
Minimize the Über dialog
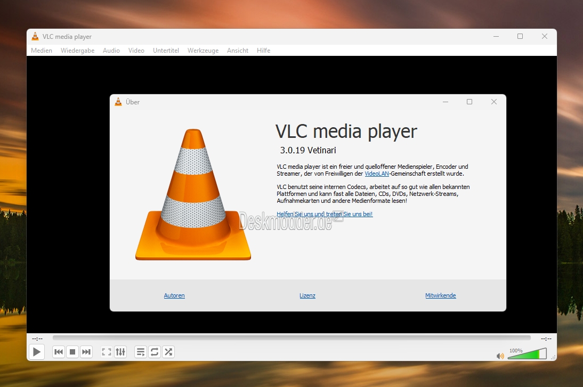[446, 102]
